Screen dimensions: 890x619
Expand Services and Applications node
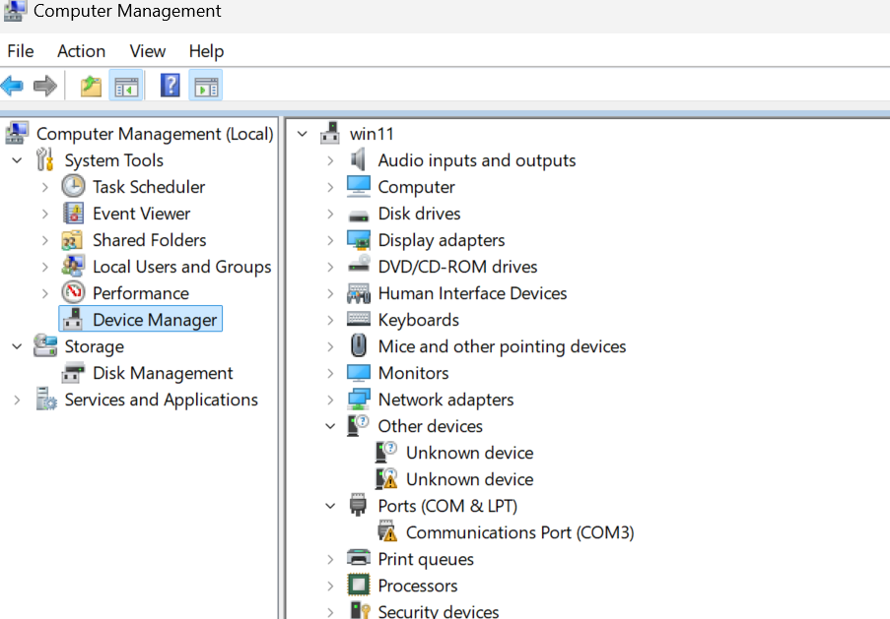(17, 401)
